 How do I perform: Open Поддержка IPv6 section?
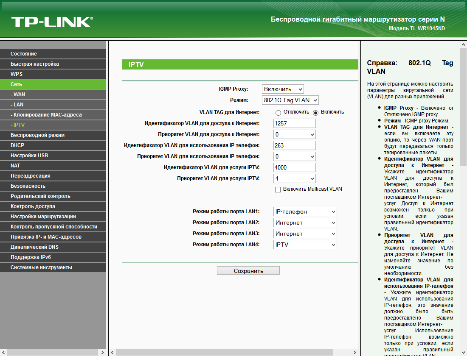[53, 257]
